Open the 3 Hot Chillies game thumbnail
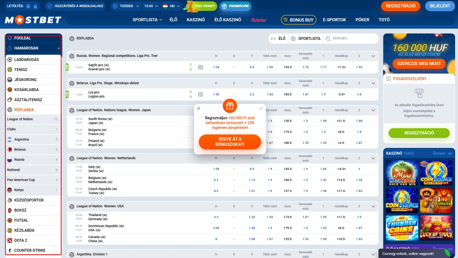Image resolution: width=458 pixels, height=258 pixels. point(436,201)
